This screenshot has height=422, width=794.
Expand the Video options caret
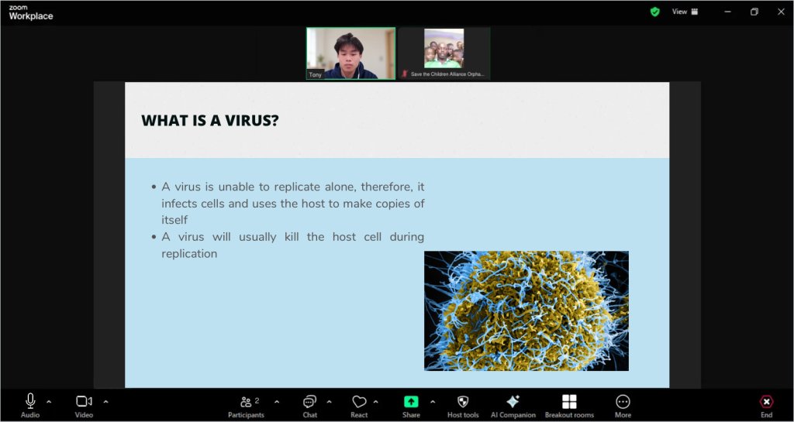coord(105,402)
